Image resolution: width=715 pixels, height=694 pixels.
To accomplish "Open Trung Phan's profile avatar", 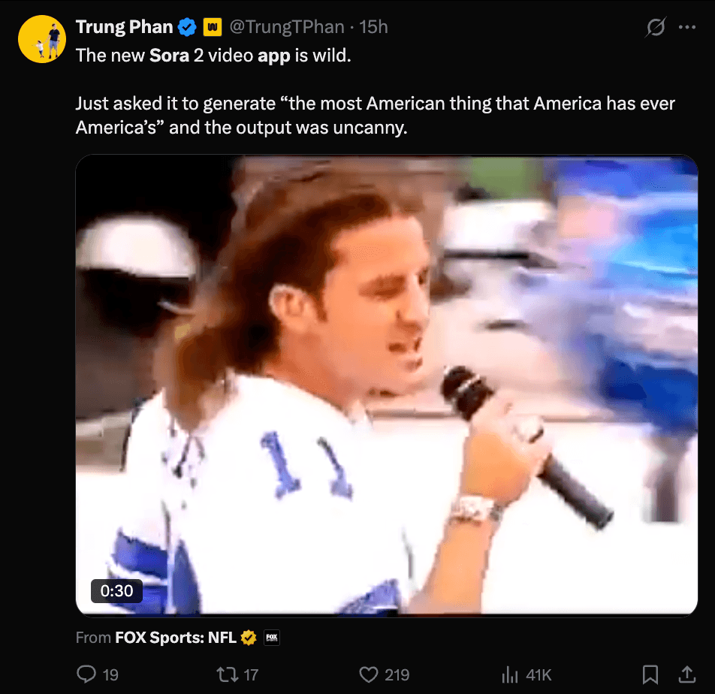I will tap(42, 39).
